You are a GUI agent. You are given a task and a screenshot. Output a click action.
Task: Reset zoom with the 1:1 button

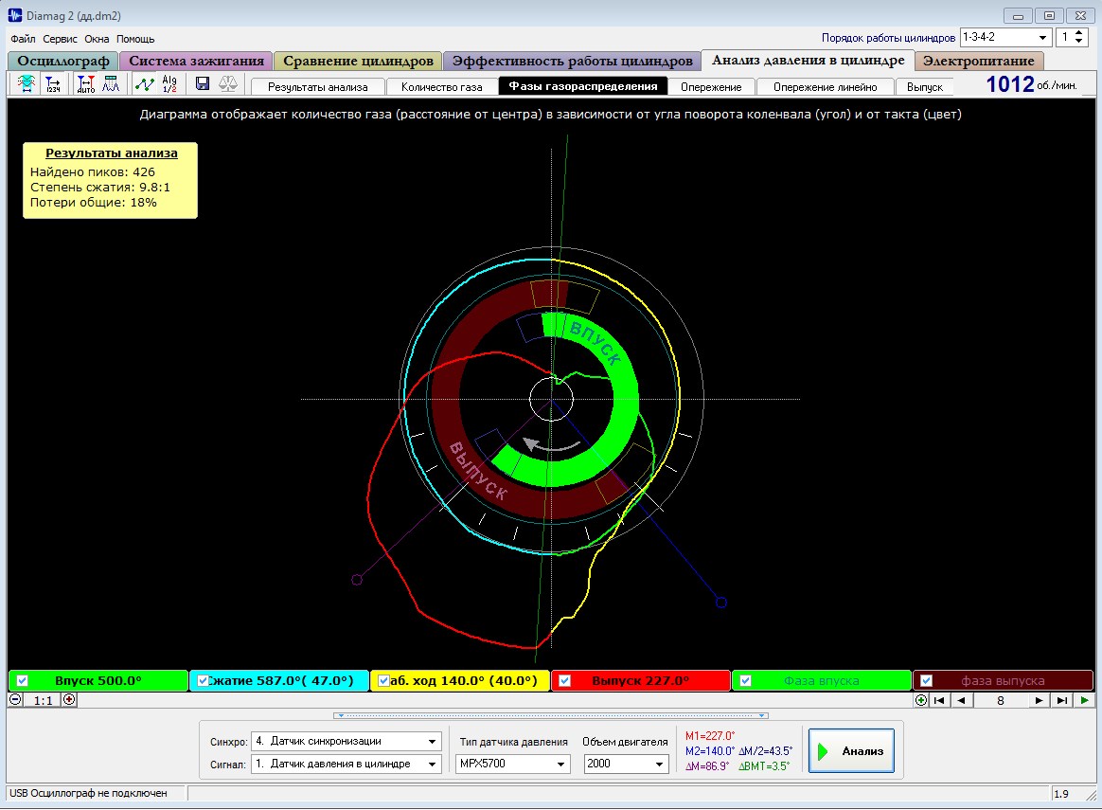(x=43, y=700)
